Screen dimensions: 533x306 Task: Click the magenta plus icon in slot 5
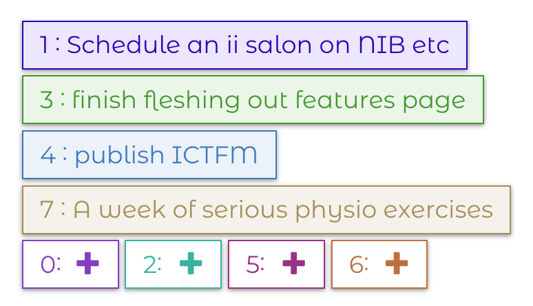point(293,264)
